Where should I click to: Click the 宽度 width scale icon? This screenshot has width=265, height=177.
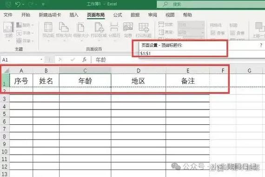pyautogui.click(x=161, y=24)
